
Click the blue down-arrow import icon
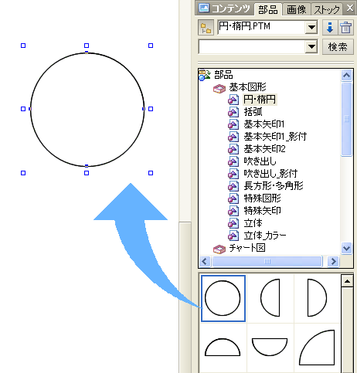pyautogui.click(x=330, y=28)
